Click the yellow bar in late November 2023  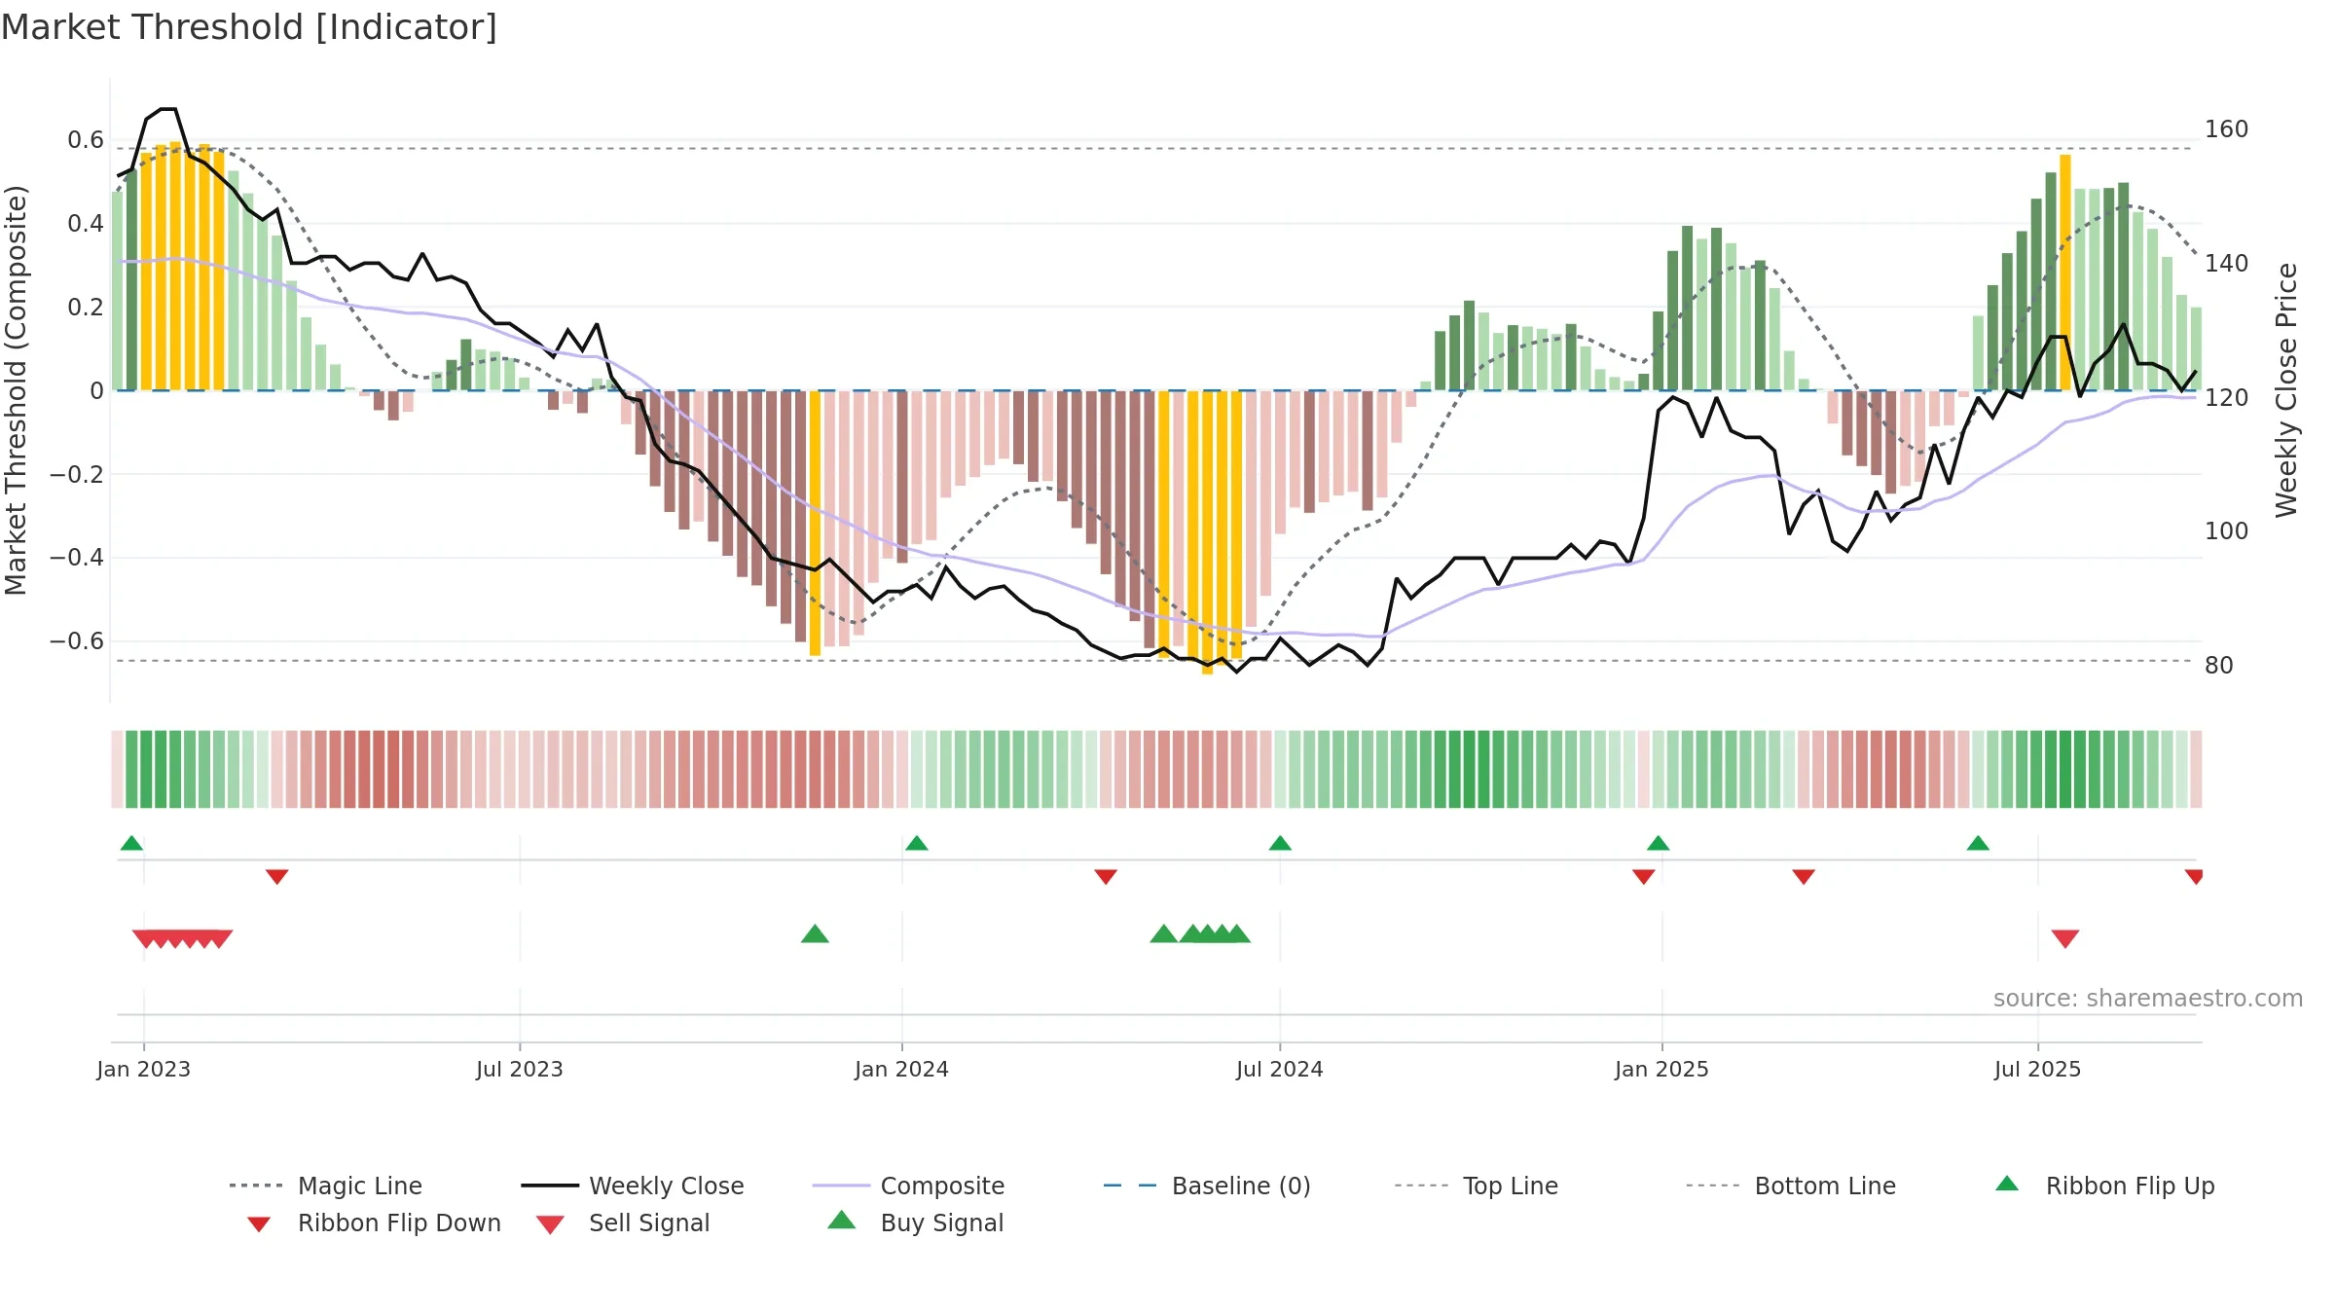tap(815, 524)
